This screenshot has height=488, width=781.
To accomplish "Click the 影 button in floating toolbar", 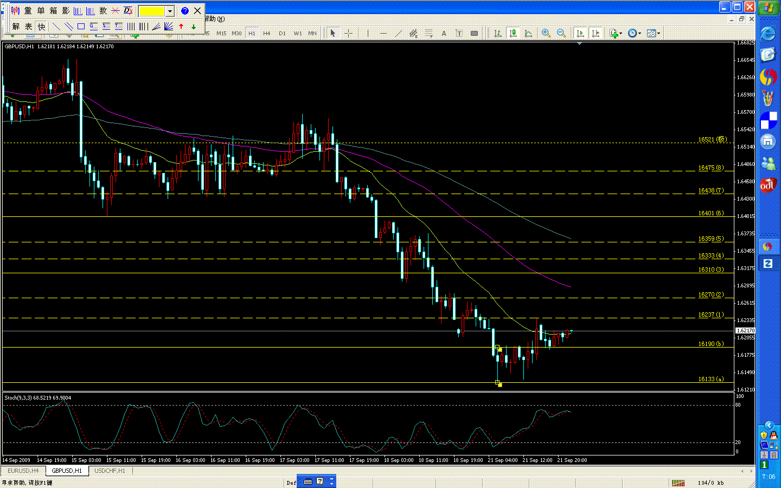I will point(66,11).
